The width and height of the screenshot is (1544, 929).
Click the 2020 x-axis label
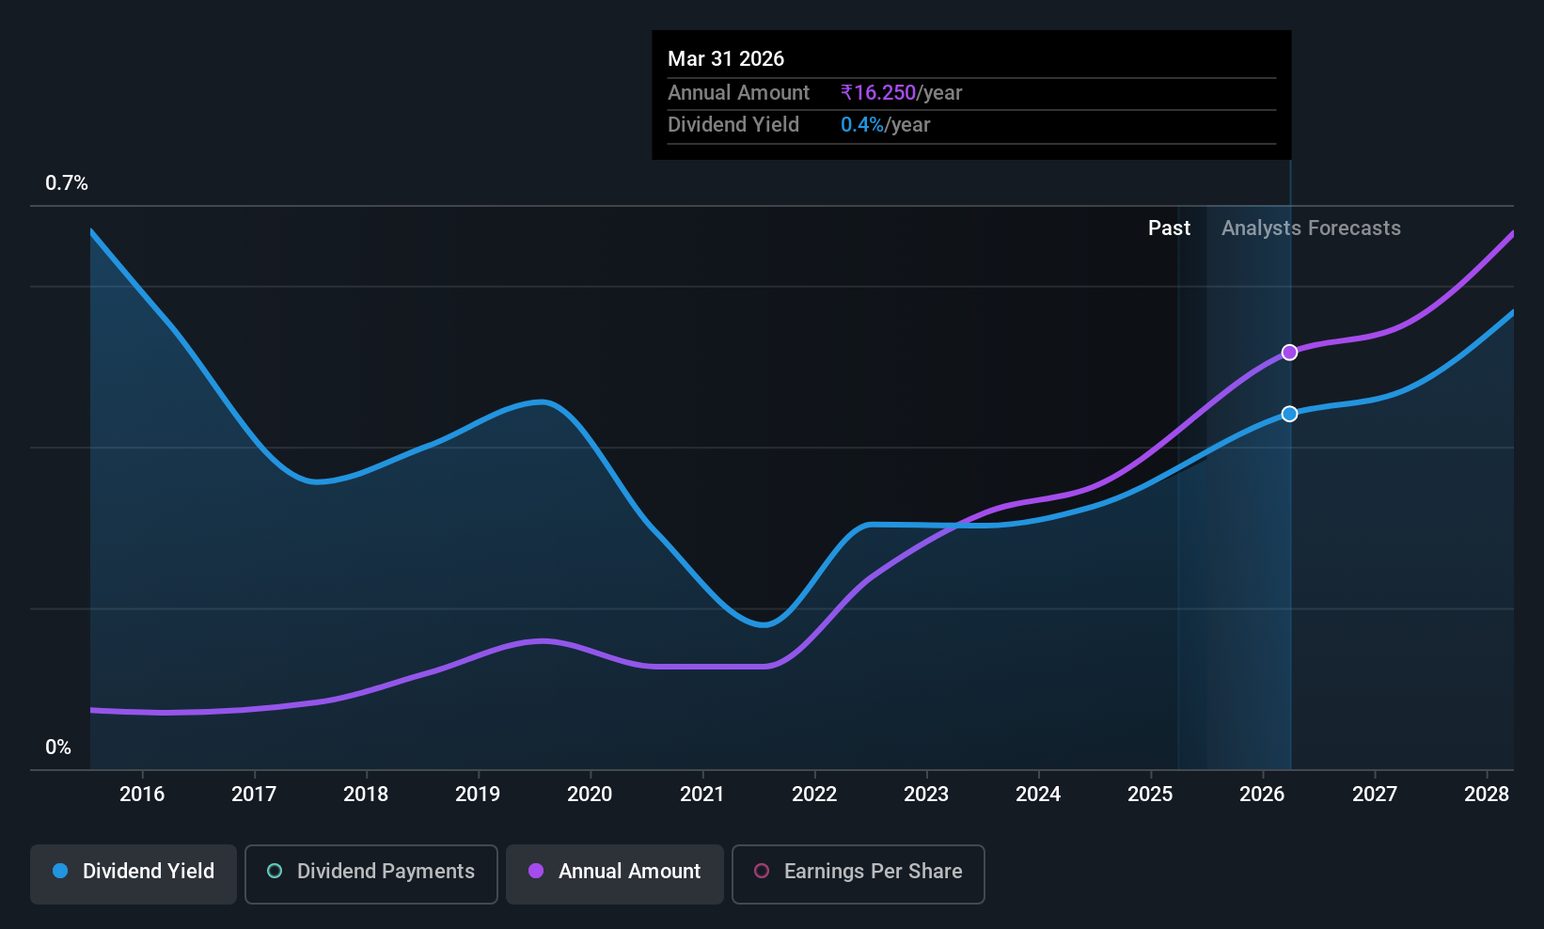click(x=590, y=795)
